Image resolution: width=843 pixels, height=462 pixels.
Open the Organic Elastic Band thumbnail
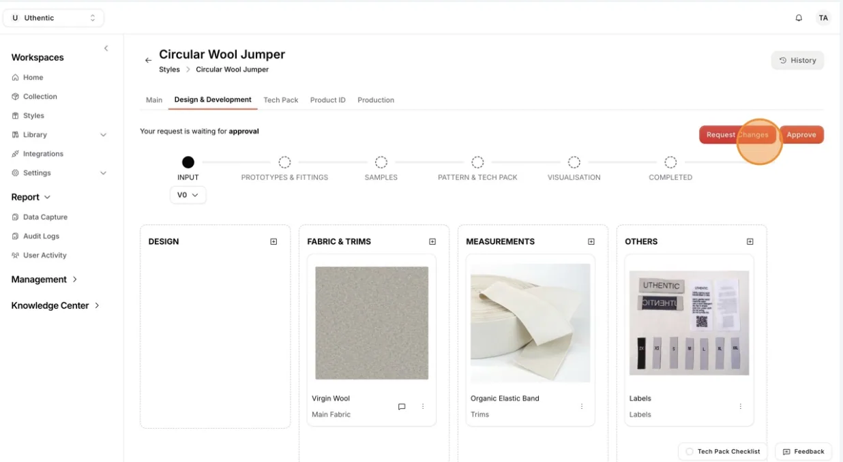(x=531, y=323)
